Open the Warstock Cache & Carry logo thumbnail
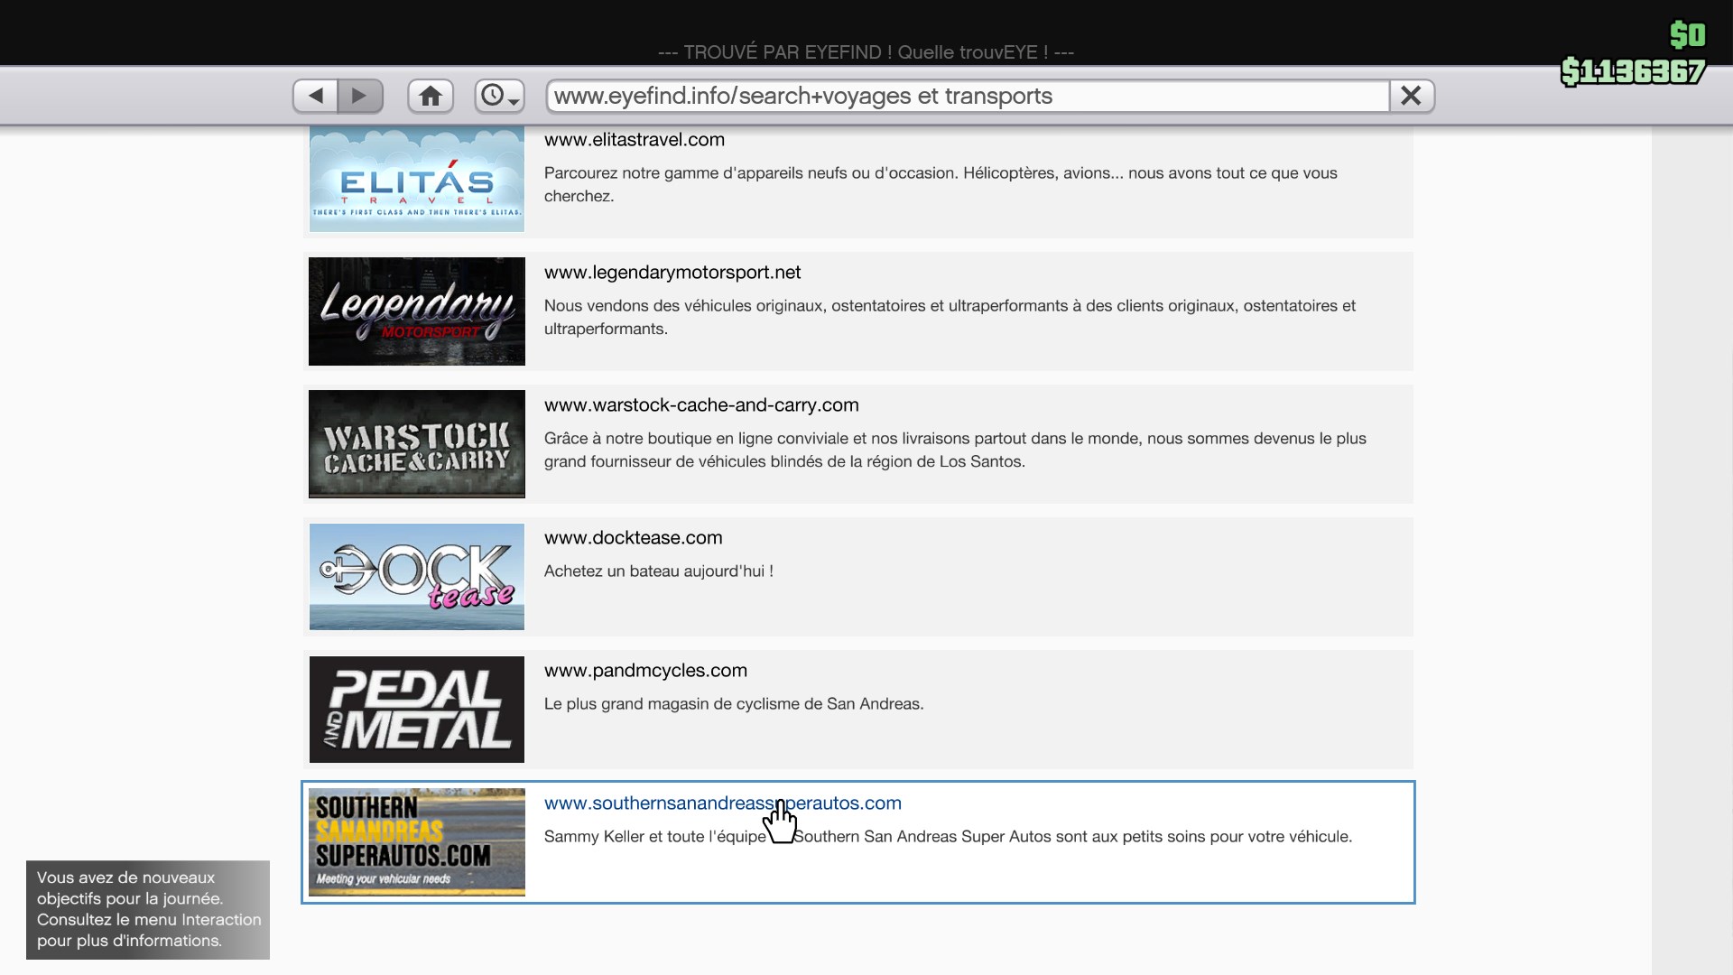 [416, 444]
